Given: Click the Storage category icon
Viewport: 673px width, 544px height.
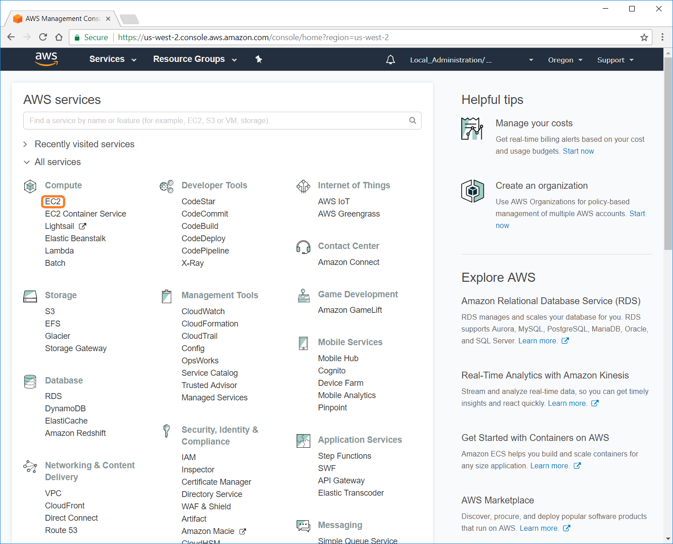Looking at the screenshot, I should [x=30, y=296].
